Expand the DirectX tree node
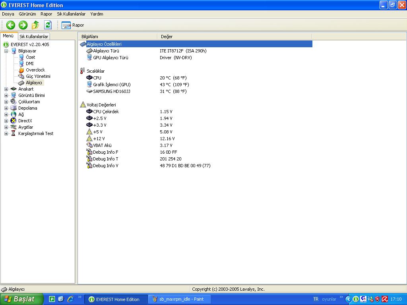407x305 pixels. coord(6,121)
